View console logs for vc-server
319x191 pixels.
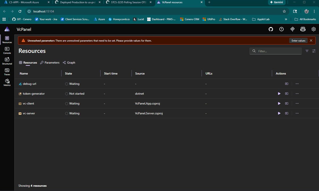[287, 113]
